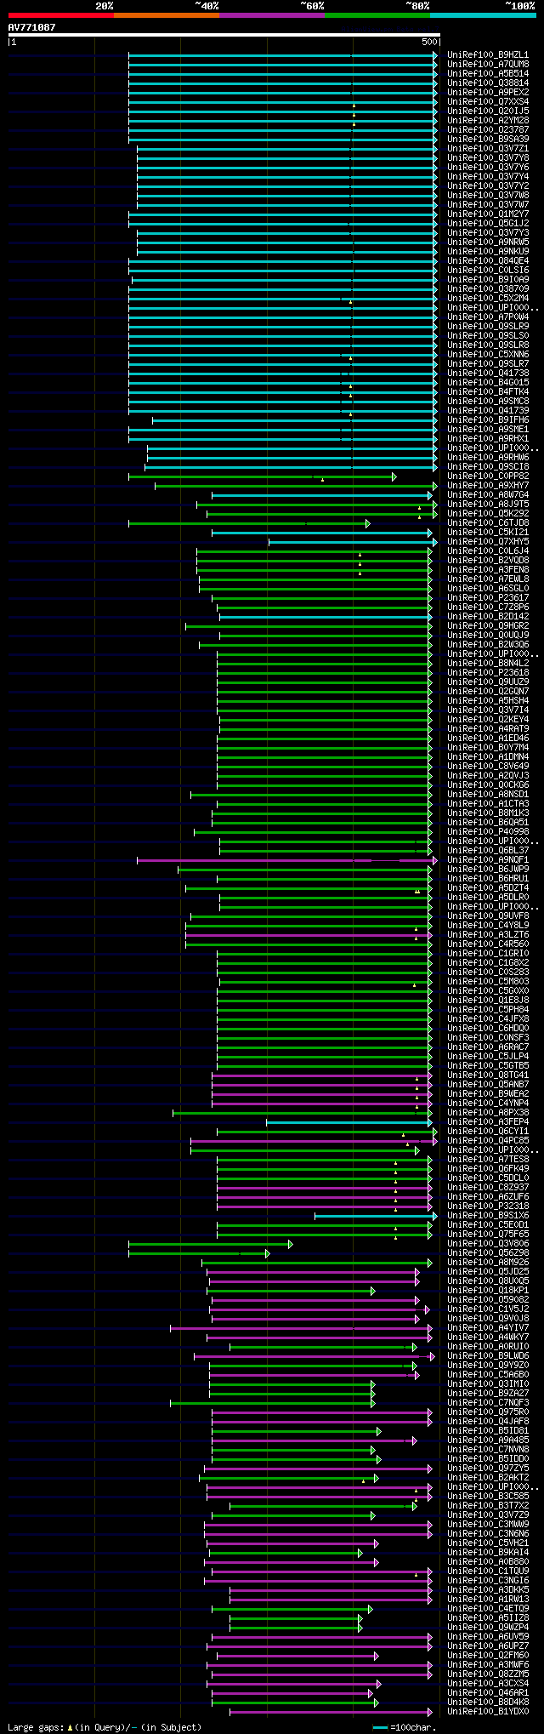Screen dimensions: 544x1734
Task: Click the green ~80% identity legend segment
Action: 377,15
